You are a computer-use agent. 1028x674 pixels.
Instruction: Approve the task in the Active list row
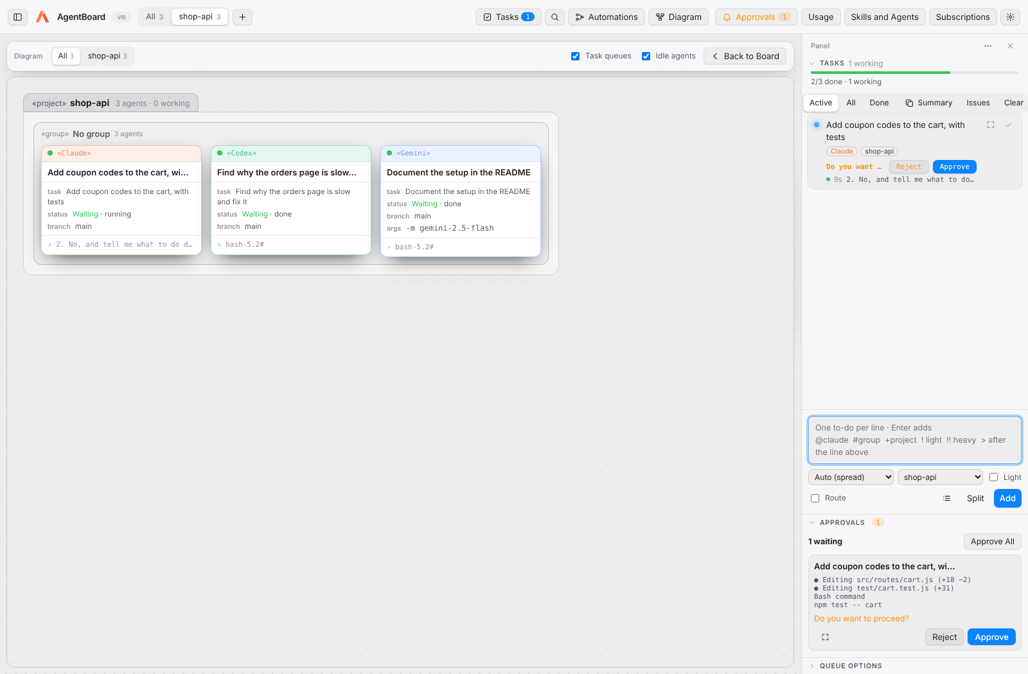click(954, 167)
